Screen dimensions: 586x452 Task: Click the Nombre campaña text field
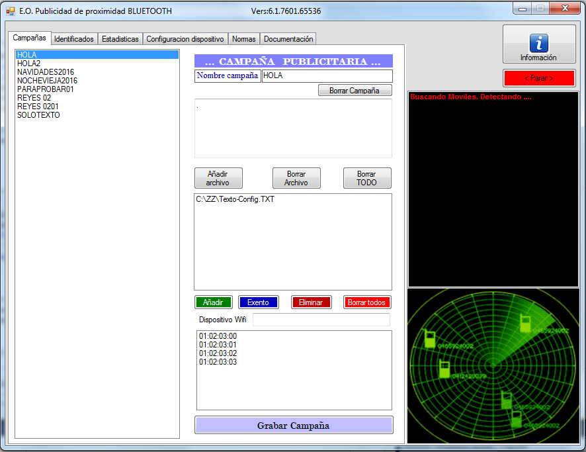pyautogui.click(x=327, y=76)
